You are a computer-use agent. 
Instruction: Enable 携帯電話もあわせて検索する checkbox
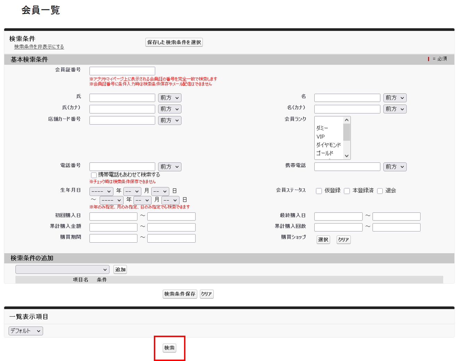point(93,175)
